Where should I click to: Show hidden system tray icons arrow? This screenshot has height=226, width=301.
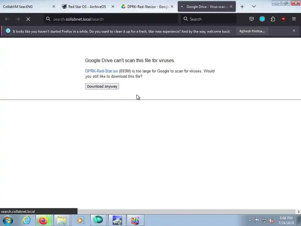coord(250,220)
